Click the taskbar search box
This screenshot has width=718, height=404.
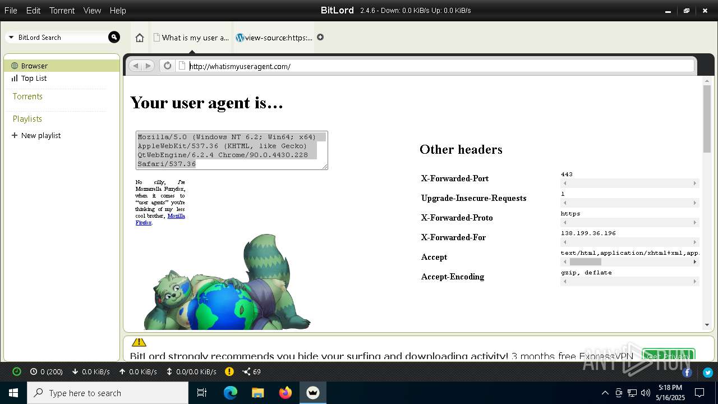click(108, 393)
